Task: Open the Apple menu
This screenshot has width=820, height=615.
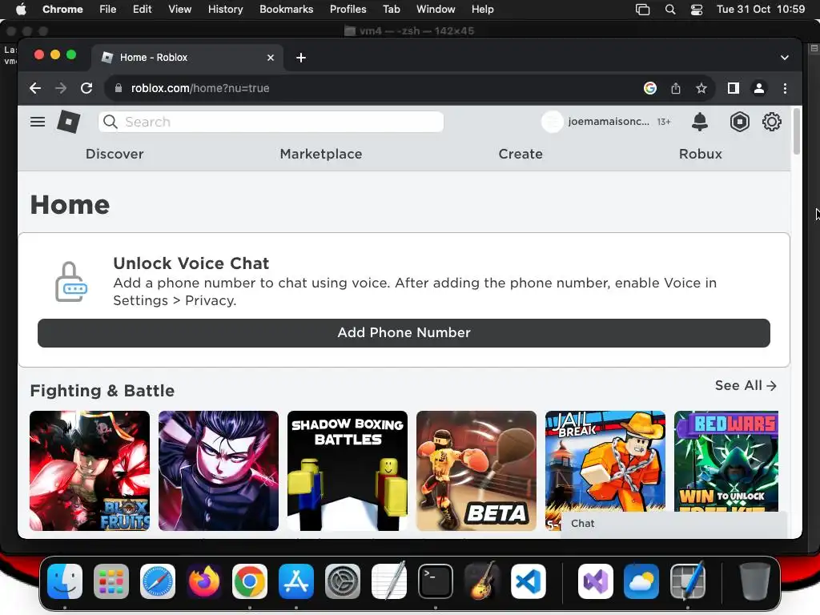Action: [21, 10]
